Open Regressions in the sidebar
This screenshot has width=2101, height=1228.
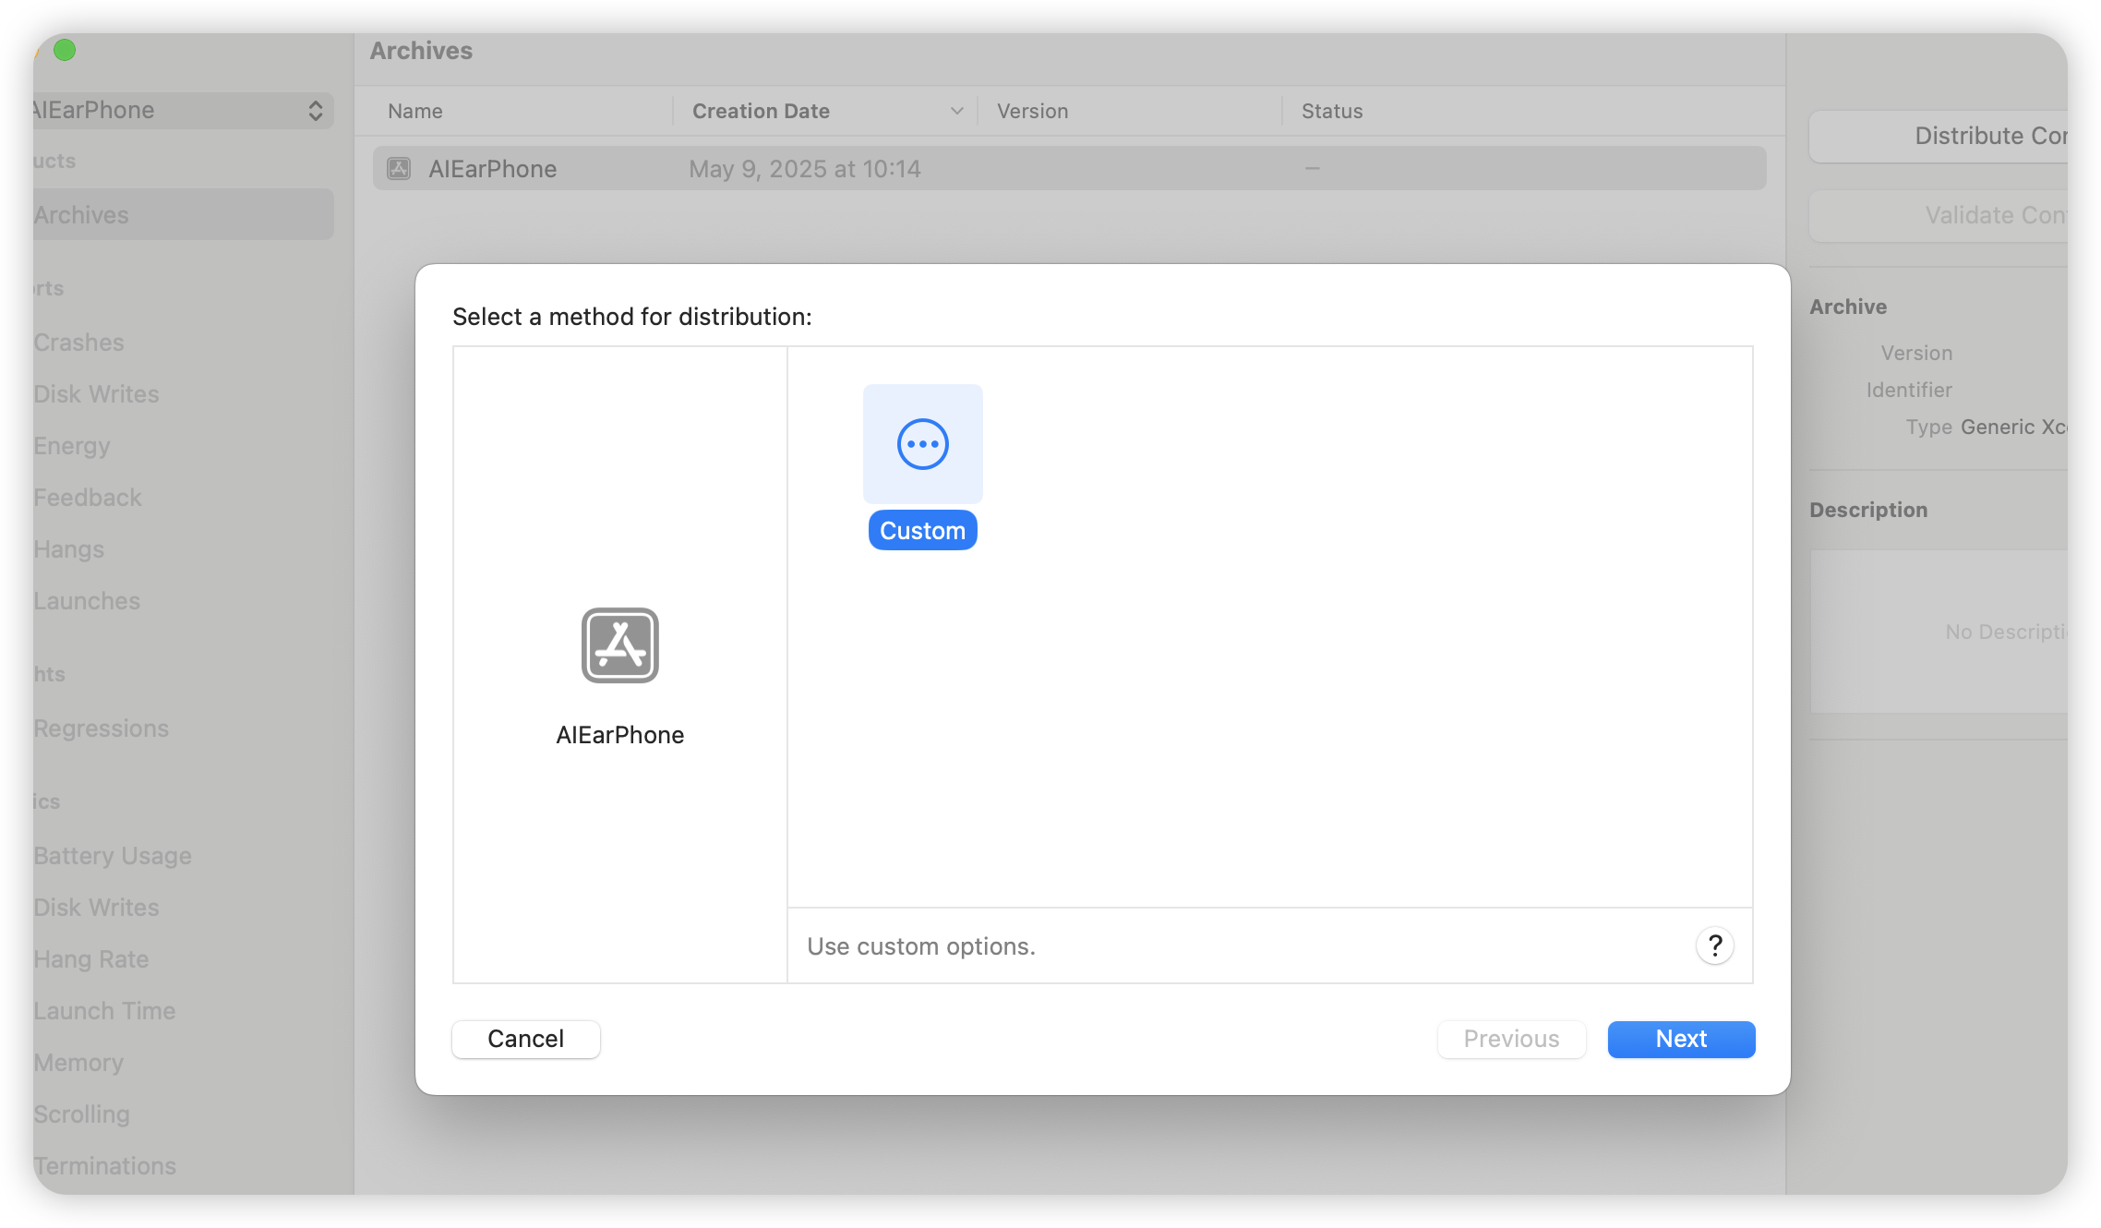click(102, 728)
